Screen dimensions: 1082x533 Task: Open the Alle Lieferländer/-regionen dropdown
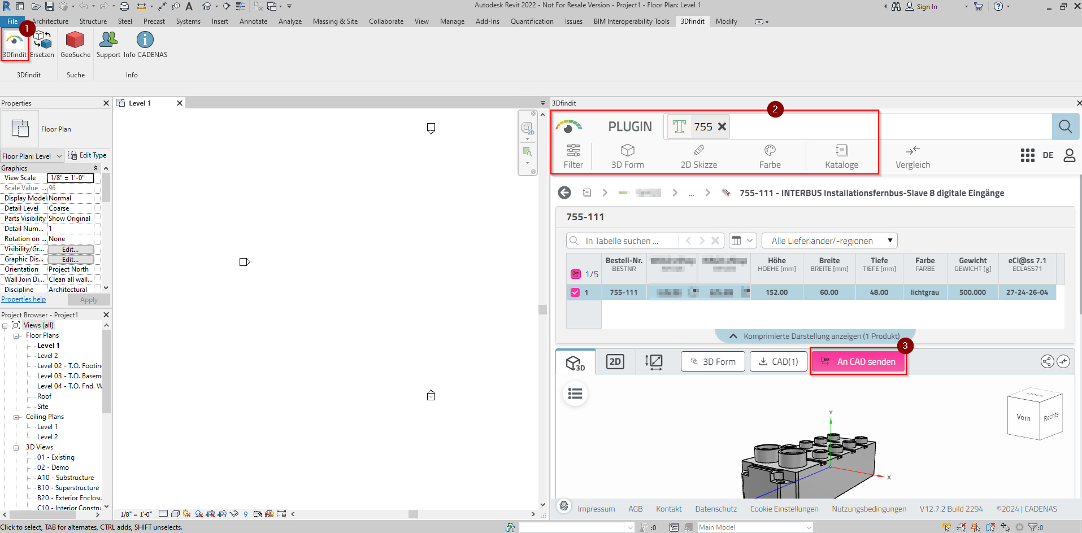pyautogui.click(x=829, y=241)
